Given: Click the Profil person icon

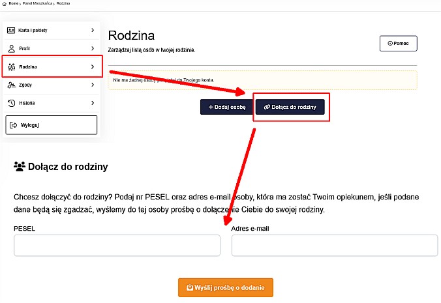Looking at the screenshot, I should point(11,48).
